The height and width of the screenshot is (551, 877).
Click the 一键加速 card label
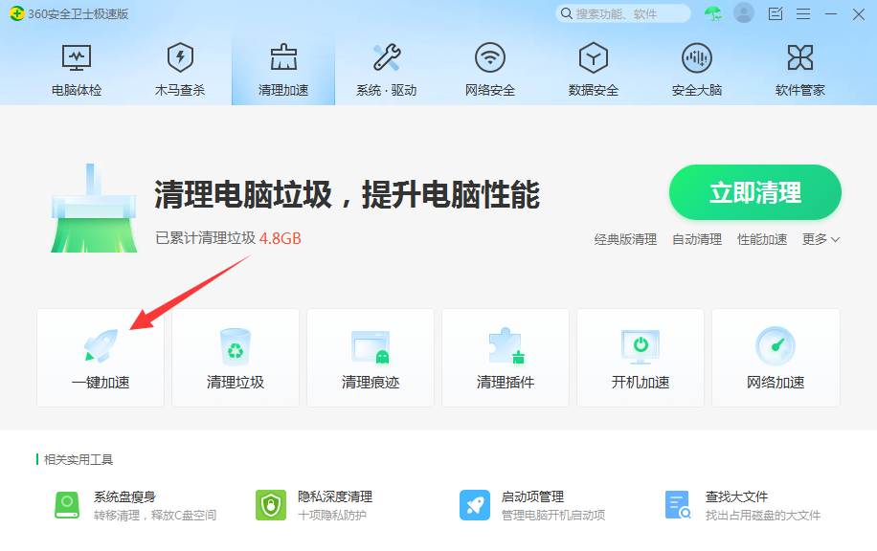(101, 383)
